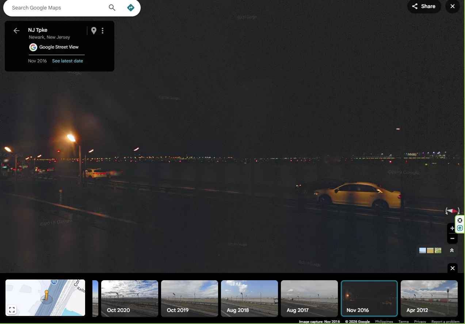
Task: Click the 'See latest date' link
Action: (x=68, y=61)
